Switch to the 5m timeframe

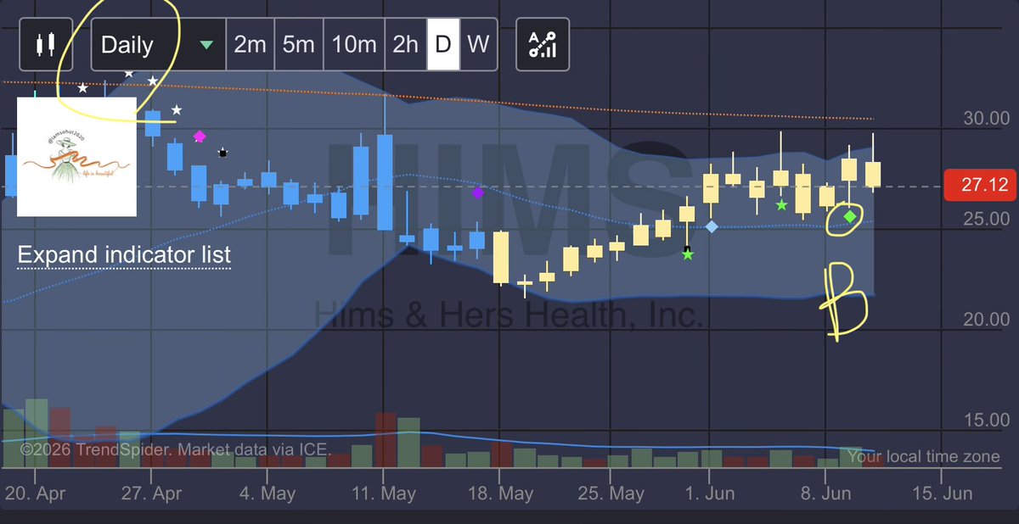click(298, 44)
